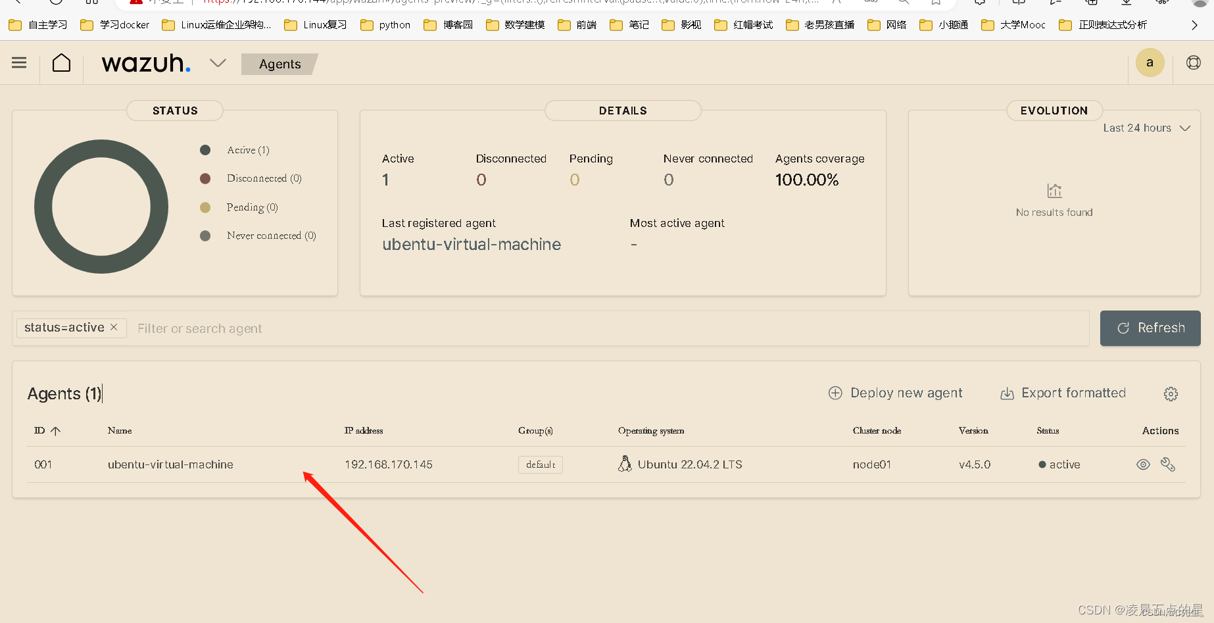Open the 自主学习 bookmark folder

click(38, 25)
